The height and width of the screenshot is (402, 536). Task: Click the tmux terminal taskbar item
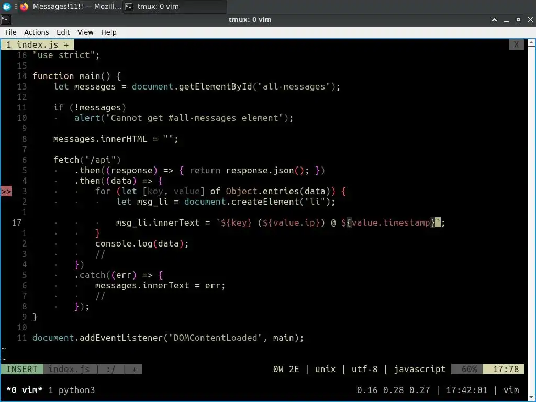click(174, 6)
